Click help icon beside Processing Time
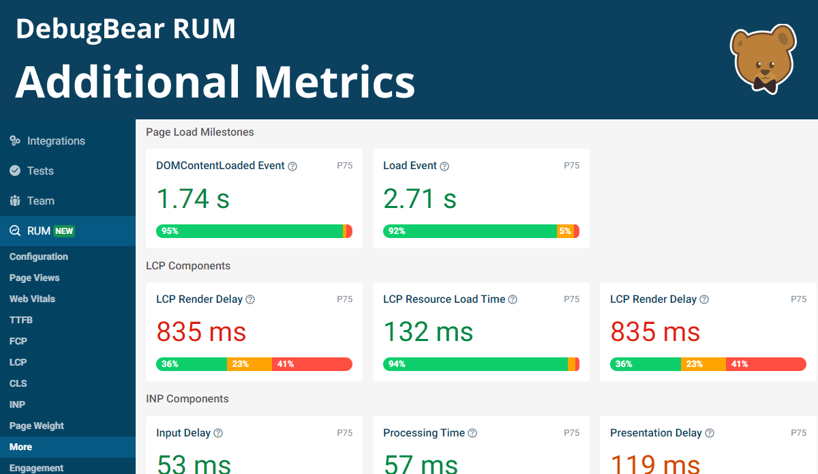 pyautogui.click(x=472, y=433)
